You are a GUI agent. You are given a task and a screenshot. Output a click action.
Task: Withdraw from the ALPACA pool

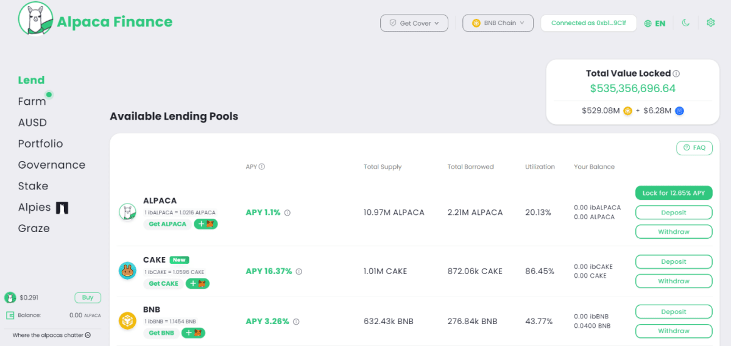point(674,231)
